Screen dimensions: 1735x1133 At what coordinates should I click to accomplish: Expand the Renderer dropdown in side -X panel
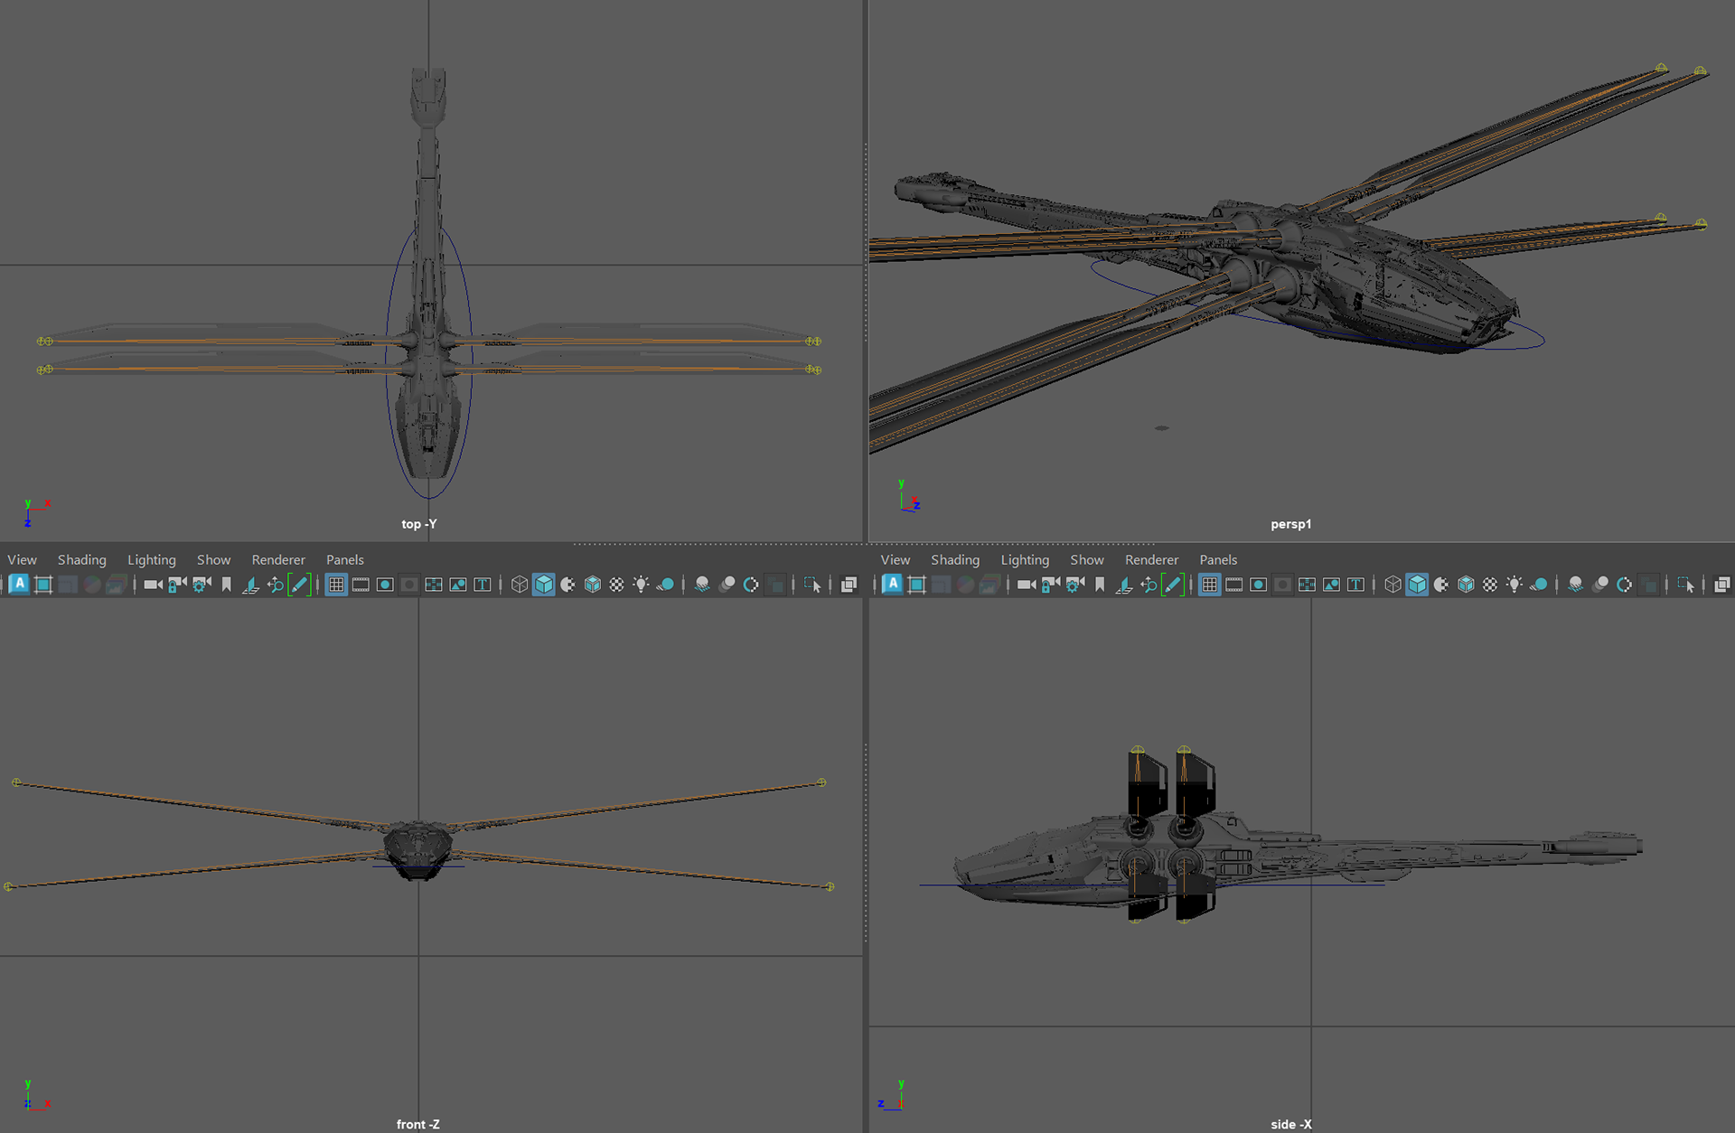click(1152, 560)
